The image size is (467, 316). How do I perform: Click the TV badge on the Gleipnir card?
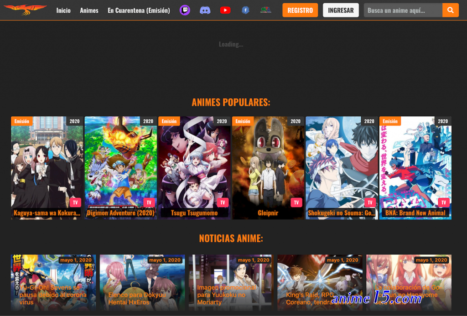click(x=296, y=202)
